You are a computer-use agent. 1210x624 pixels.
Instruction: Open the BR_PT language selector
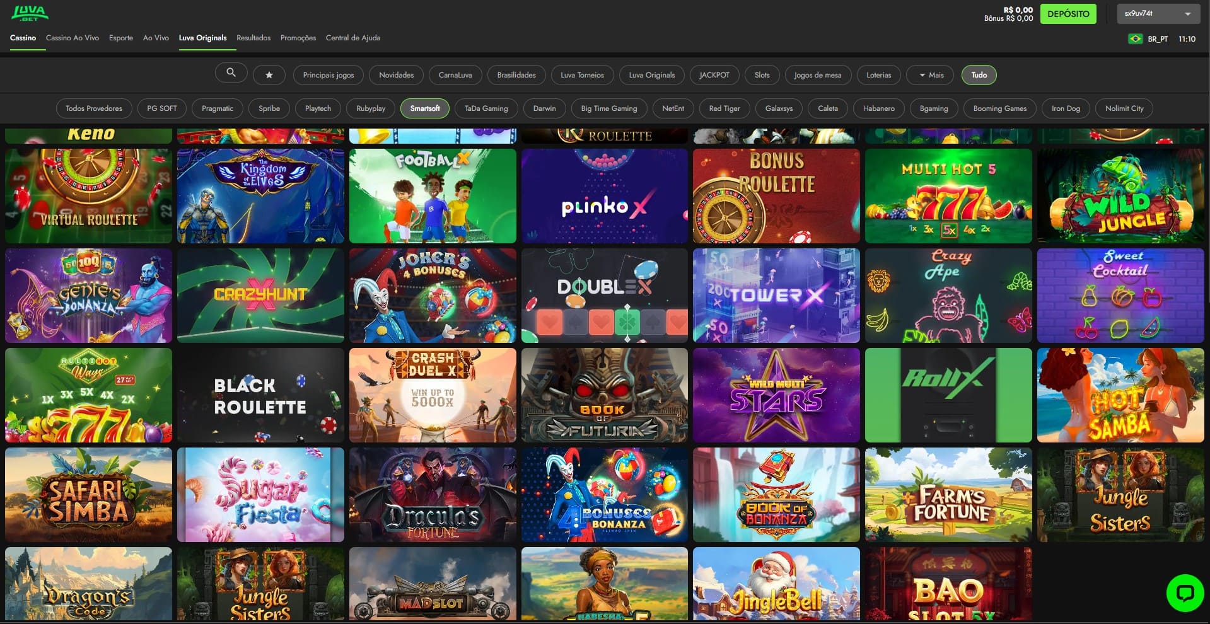coord(1158,39)
